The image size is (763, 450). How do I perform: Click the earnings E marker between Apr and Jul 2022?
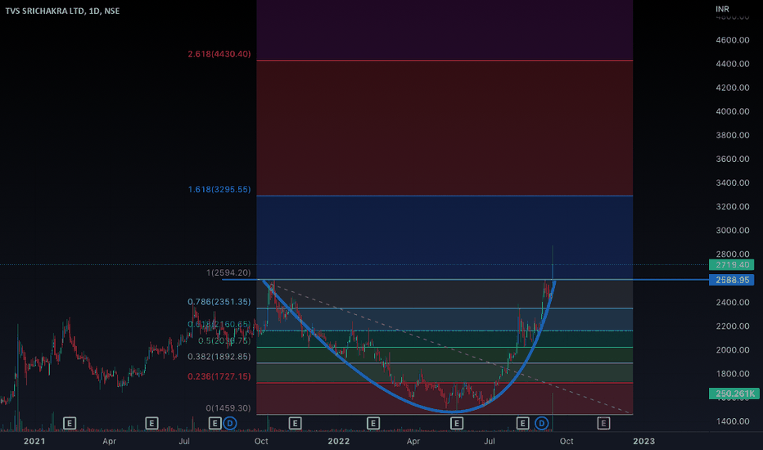pyautogui.click(x=457, y=423)
